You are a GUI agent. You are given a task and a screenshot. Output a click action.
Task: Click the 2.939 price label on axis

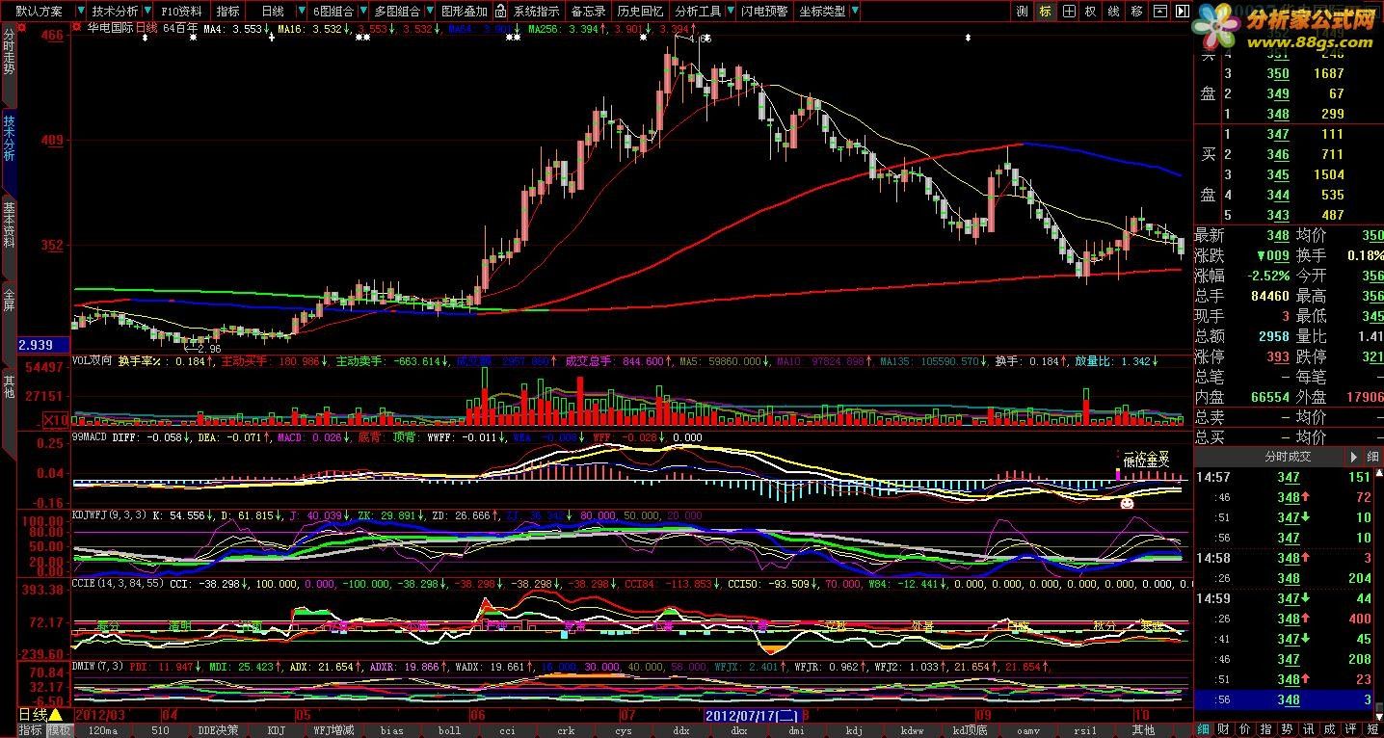[43, 345]
